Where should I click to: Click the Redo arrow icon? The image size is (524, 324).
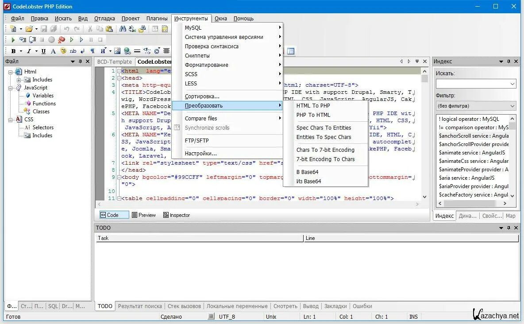[x=77, y=29]
